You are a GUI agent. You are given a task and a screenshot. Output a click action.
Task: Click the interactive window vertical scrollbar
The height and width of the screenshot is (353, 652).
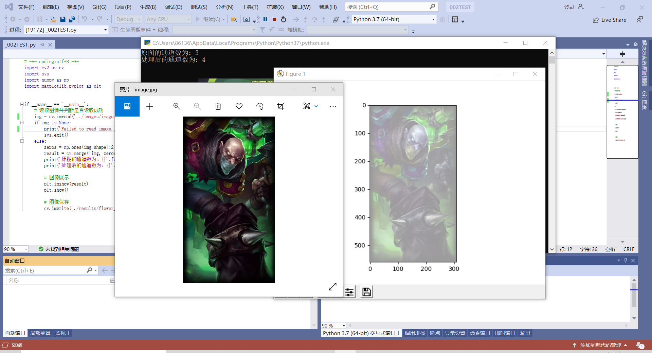pos(634,299)
